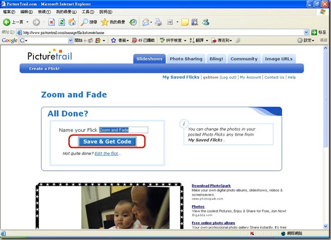Viewport: 331px width, 240px height.
Task: Switch to the Bling! tab
Action: pos(216,59)
